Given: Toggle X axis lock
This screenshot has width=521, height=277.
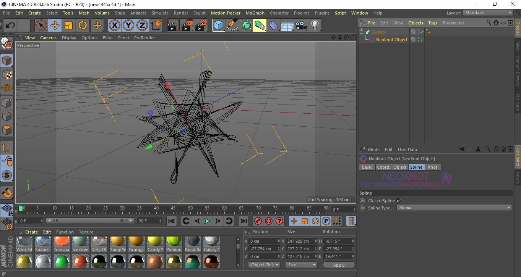Looking at the screenshot, I should coord(114,26).
